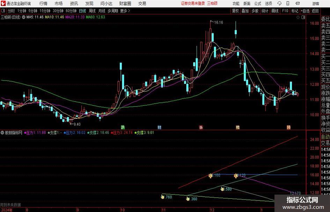Click 支撑3: 9.61 indicator label
This screenshot has height=212, width=330.
click(x=144, y=133)
